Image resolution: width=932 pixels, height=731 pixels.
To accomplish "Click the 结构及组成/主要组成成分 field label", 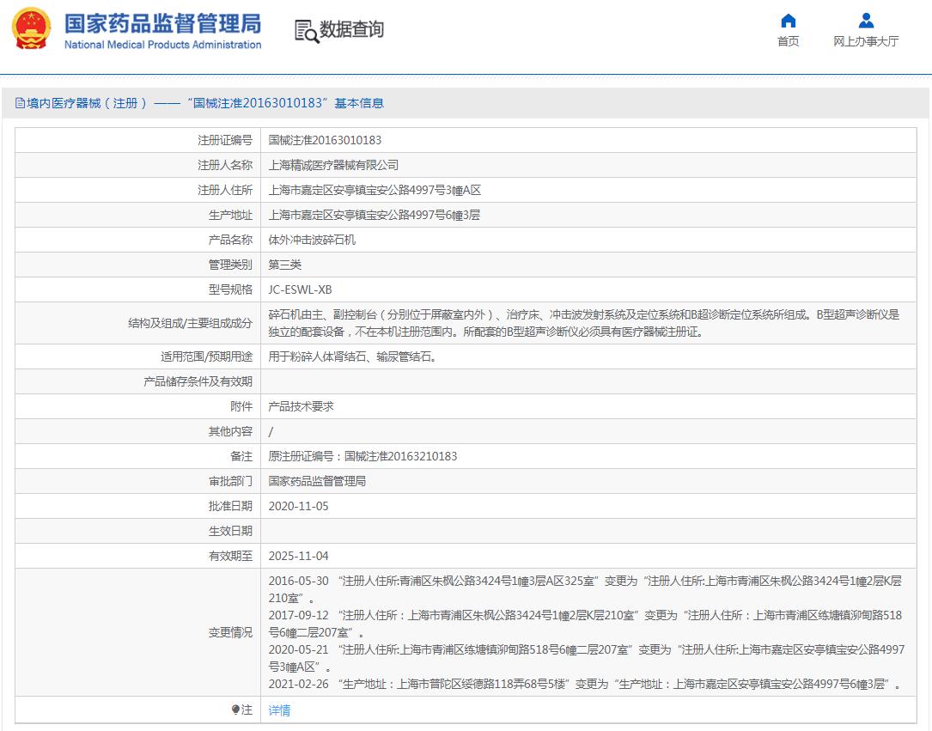I will click(x=190, y=323).
